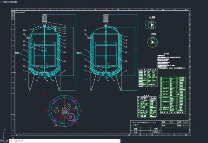The width and height of the screenshot is (208, 143).
Task: Select the lower detail circle below it
Action: 152,42
